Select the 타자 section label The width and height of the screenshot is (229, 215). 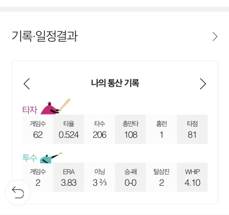(x=30, y=110)
